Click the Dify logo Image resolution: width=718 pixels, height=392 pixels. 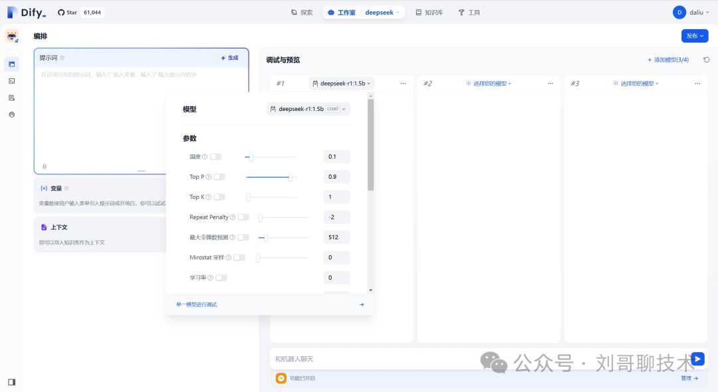(x=27, y=13)
